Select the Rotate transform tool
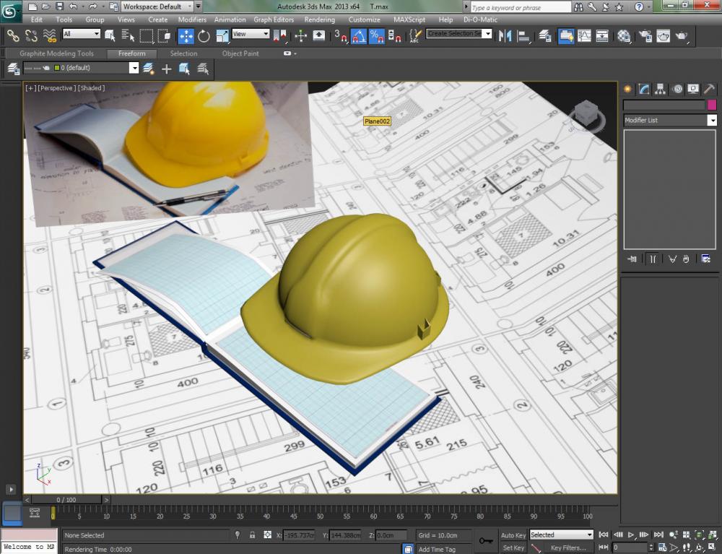722x554 pixels. (203, 35)
